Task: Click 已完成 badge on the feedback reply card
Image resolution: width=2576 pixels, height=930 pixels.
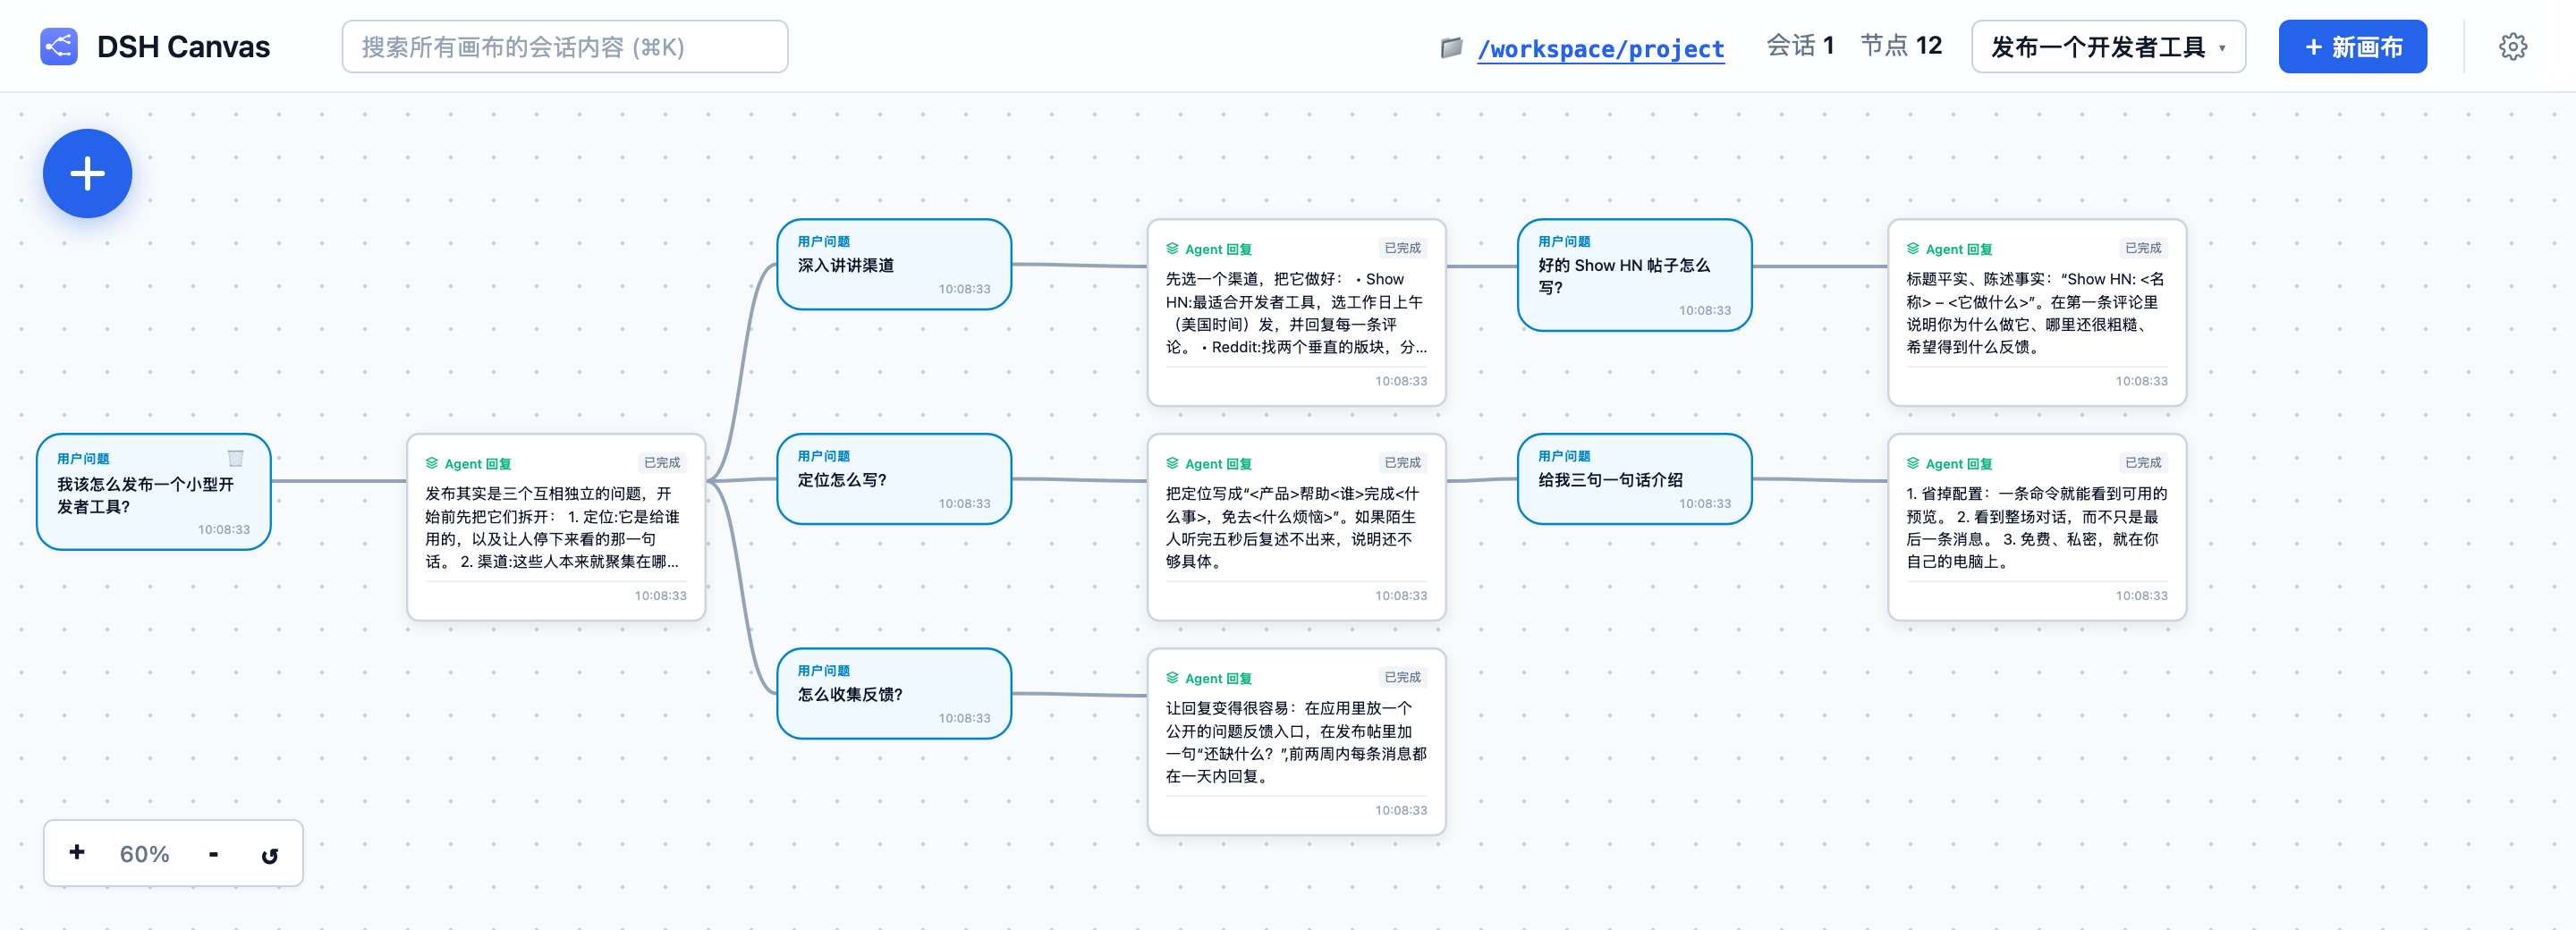Action: (1402, 677)
